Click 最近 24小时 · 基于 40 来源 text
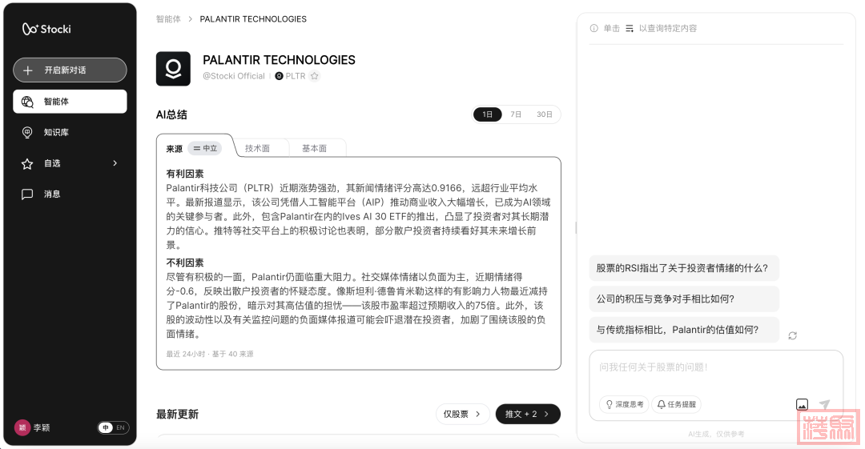 [210, 354]
